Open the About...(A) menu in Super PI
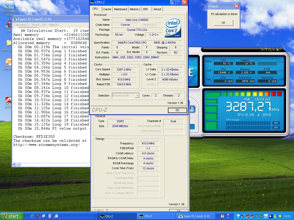The image size is (294, 220). (x=39, y=25)
